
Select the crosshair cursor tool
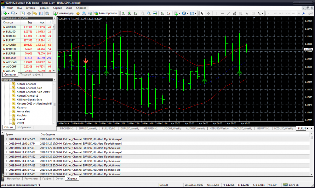pos(208,13)
